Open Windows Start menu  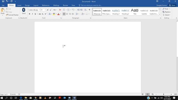[2, 98]
